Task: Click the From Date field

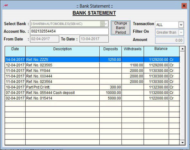Action: pyautogui.click(x=44, y=39)
